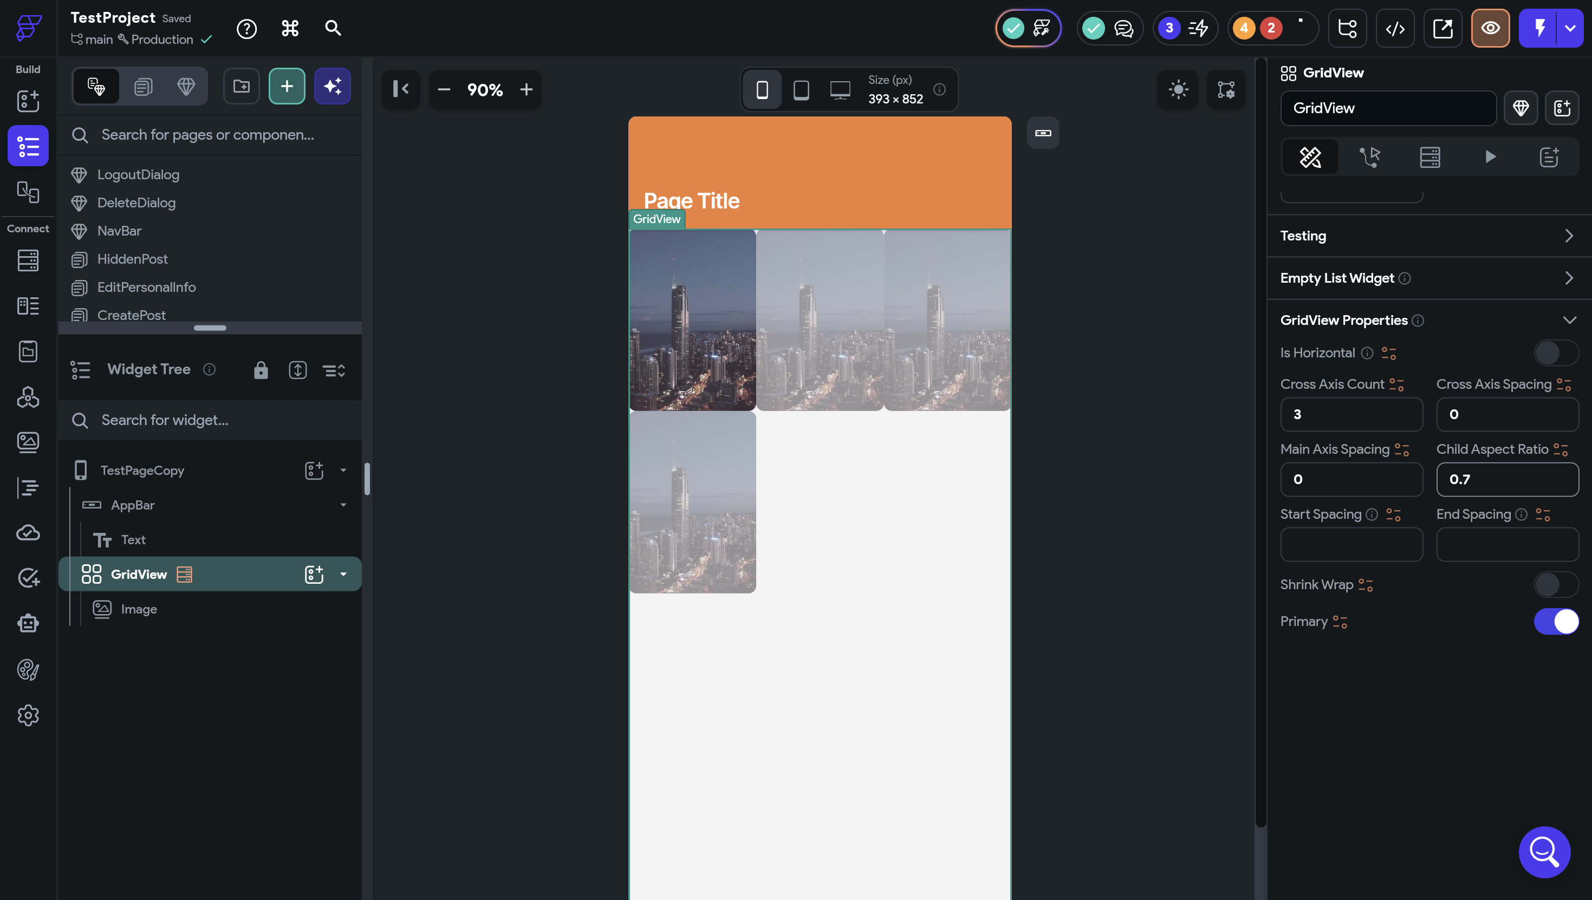Open the NavBar component

coord(119,231)
